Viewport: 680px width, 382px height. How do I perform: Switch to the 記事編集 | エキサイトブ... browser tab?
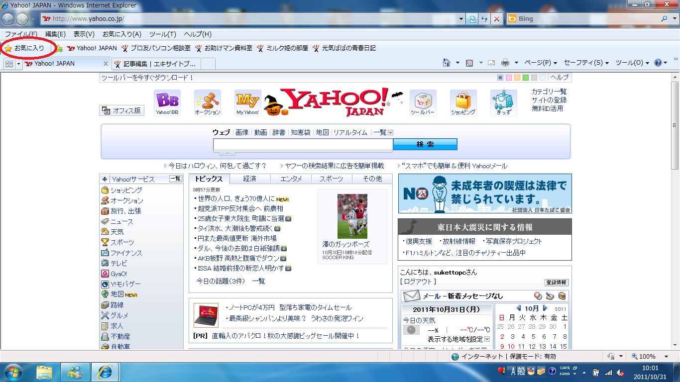point(156,64)
